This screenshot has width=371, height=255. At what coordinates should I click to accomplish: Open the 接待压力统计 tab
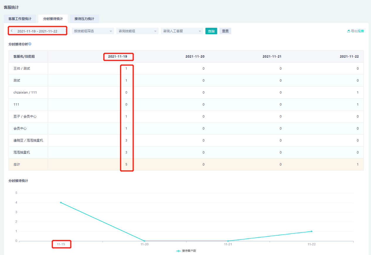click(84, 19)
